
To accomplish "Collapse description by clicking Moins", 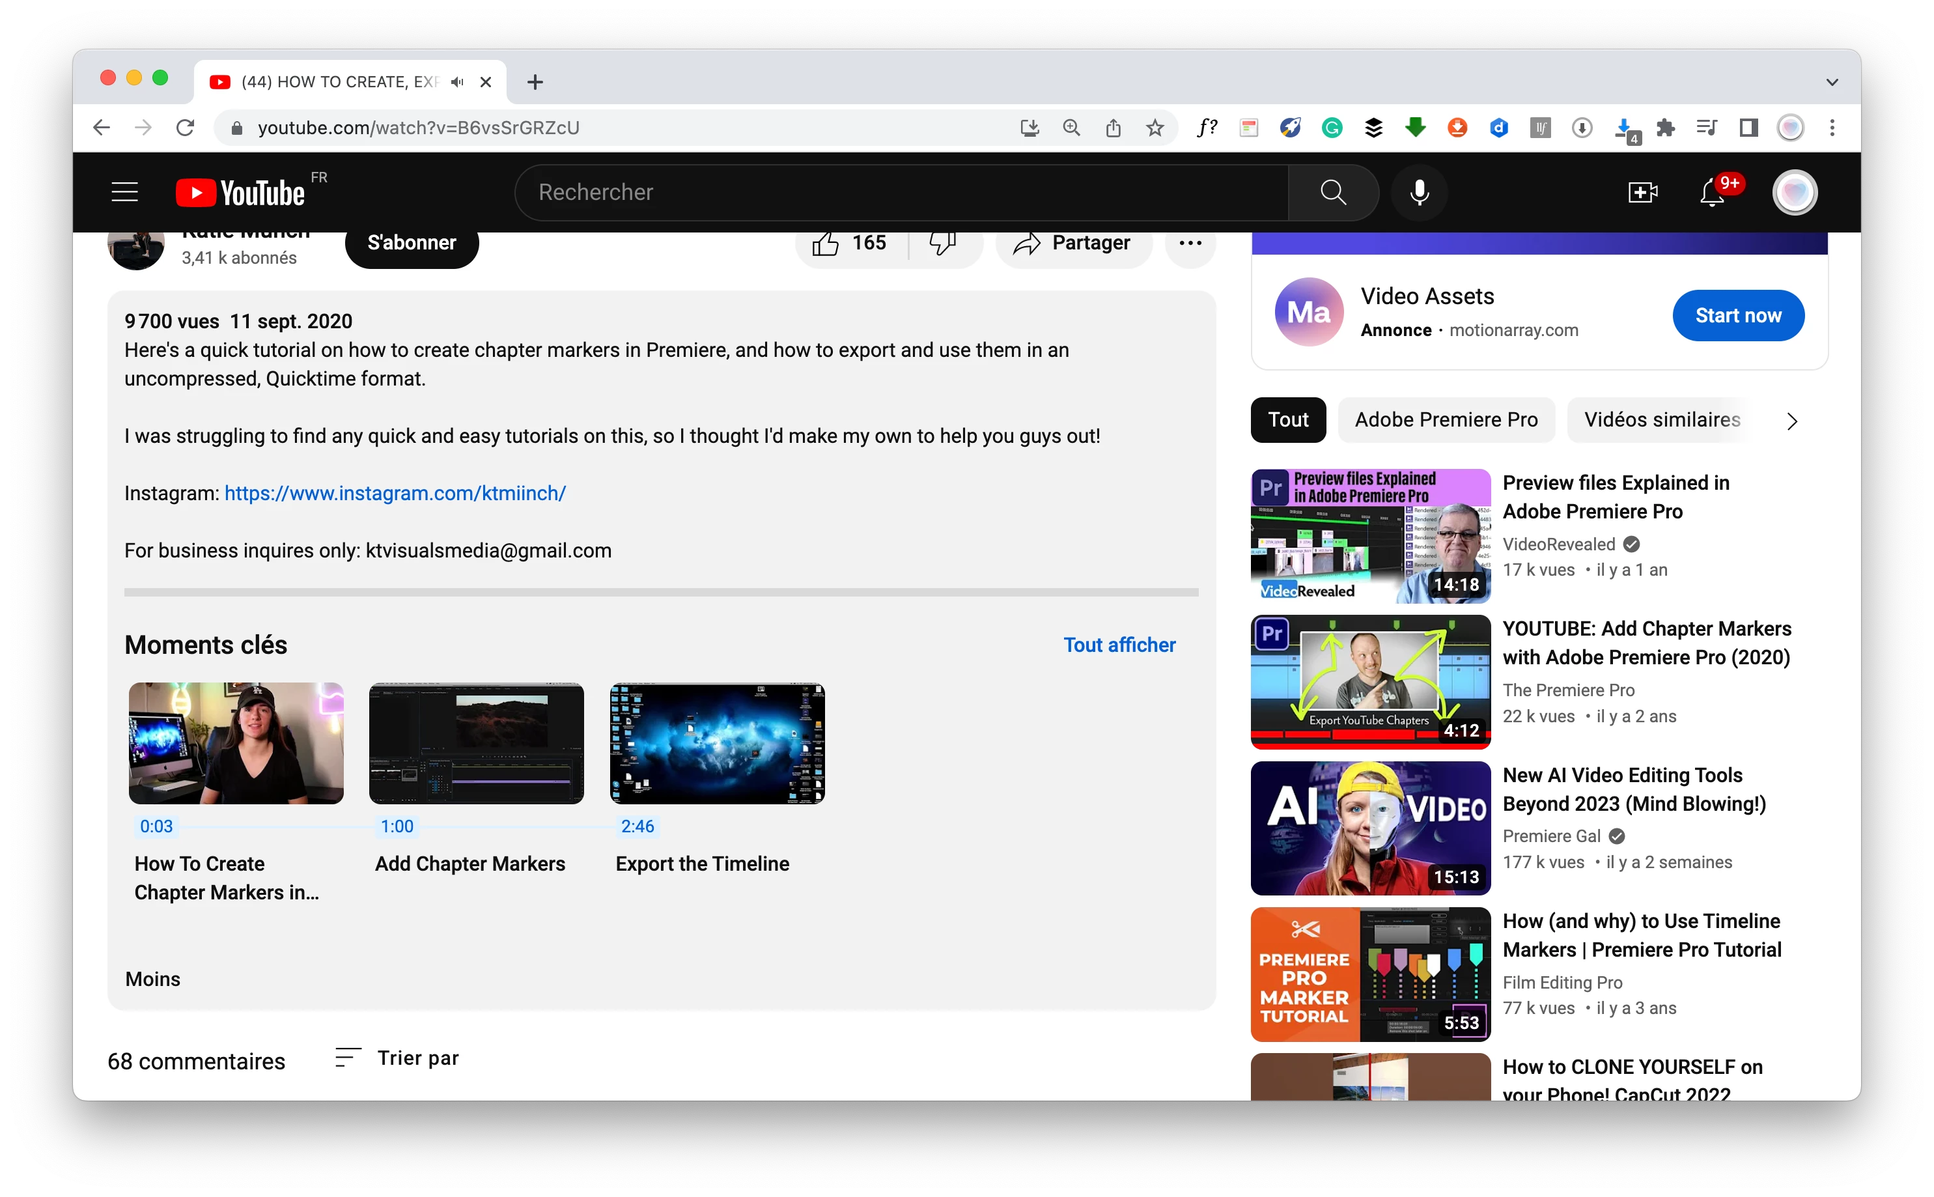I will pyautogui.click(x=153, y=979).
